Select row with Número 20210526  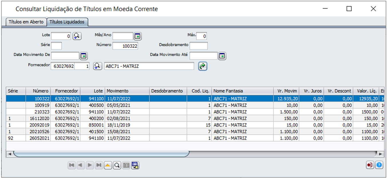(x=195, y=131)
